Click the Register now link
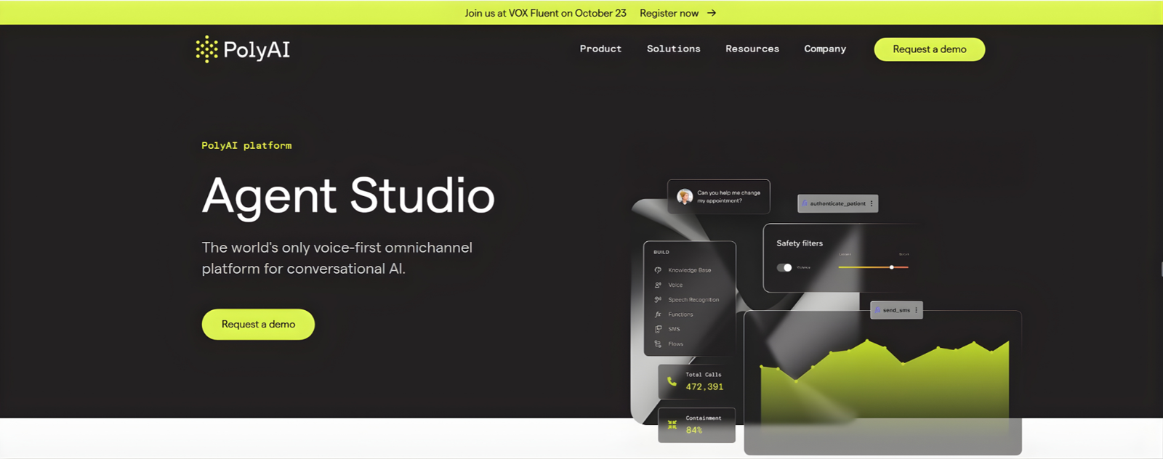Image resolution: width=1163 pixels, height=459 pixels. [669, 13]
